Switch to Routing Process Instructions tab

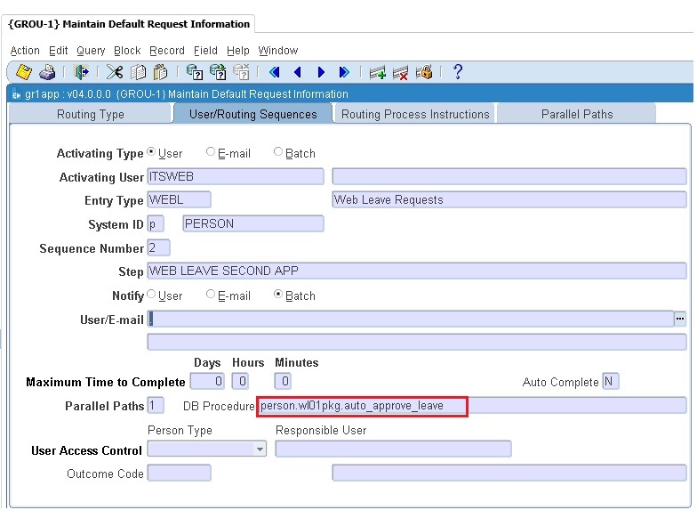pos(415,114)
